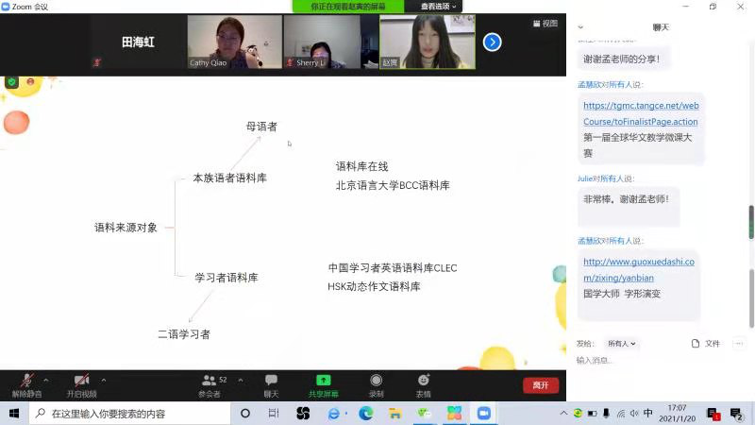Expand video options arrow beside 开启视频
The width and height of the screenshot is (755, 425).
point(104,380)
